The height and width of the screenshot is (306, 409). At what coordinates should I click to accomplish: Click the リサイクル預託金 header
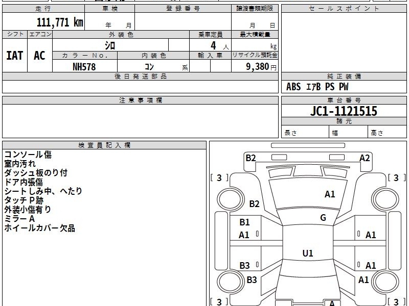pos(255,56)
